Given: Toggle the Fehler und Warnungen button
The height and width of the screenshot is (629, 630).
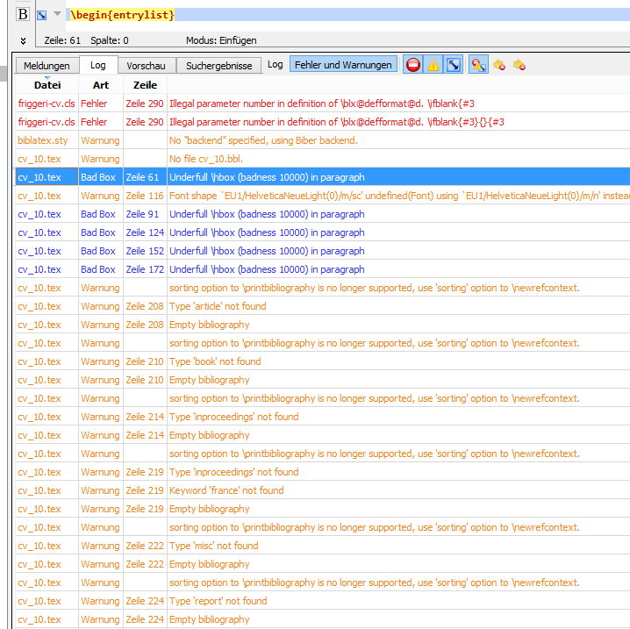Looking at the screenshot, I should click(x=343, y=65).
